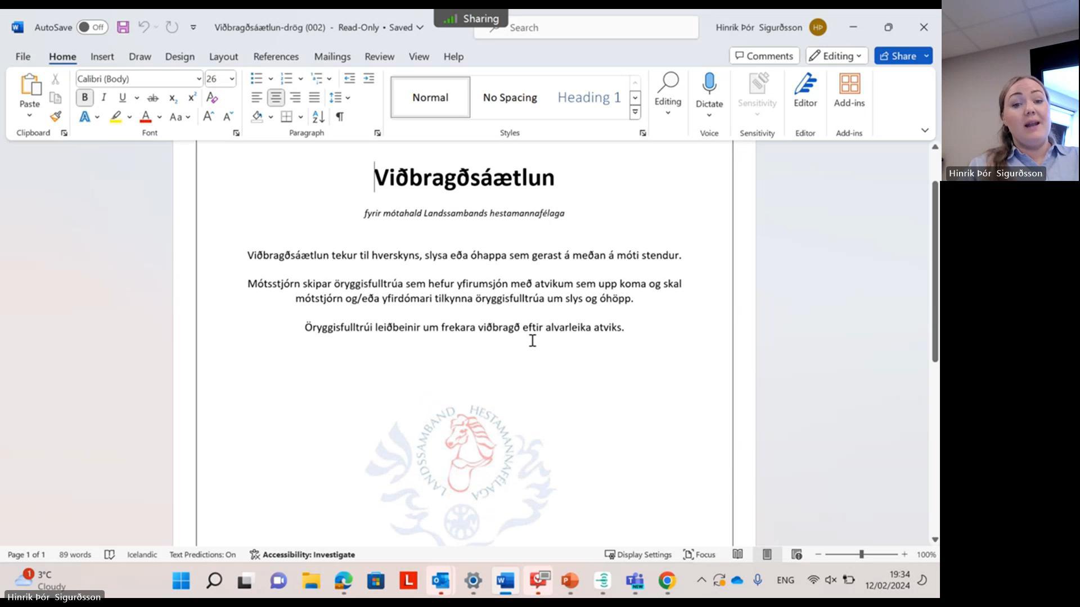Expand numbering list dropdown arrow
Image resolution: width=1080 pixels, height=607 pixels.
coord(300,79)
